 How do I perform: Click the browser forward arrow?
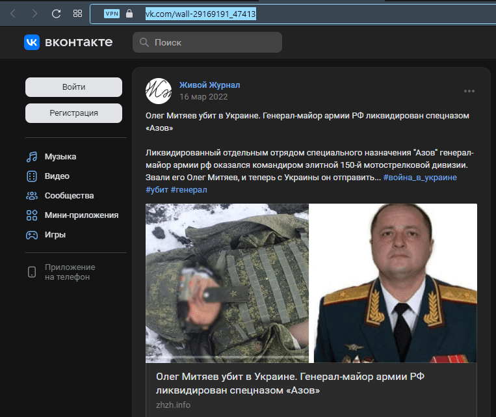(34, 14)
